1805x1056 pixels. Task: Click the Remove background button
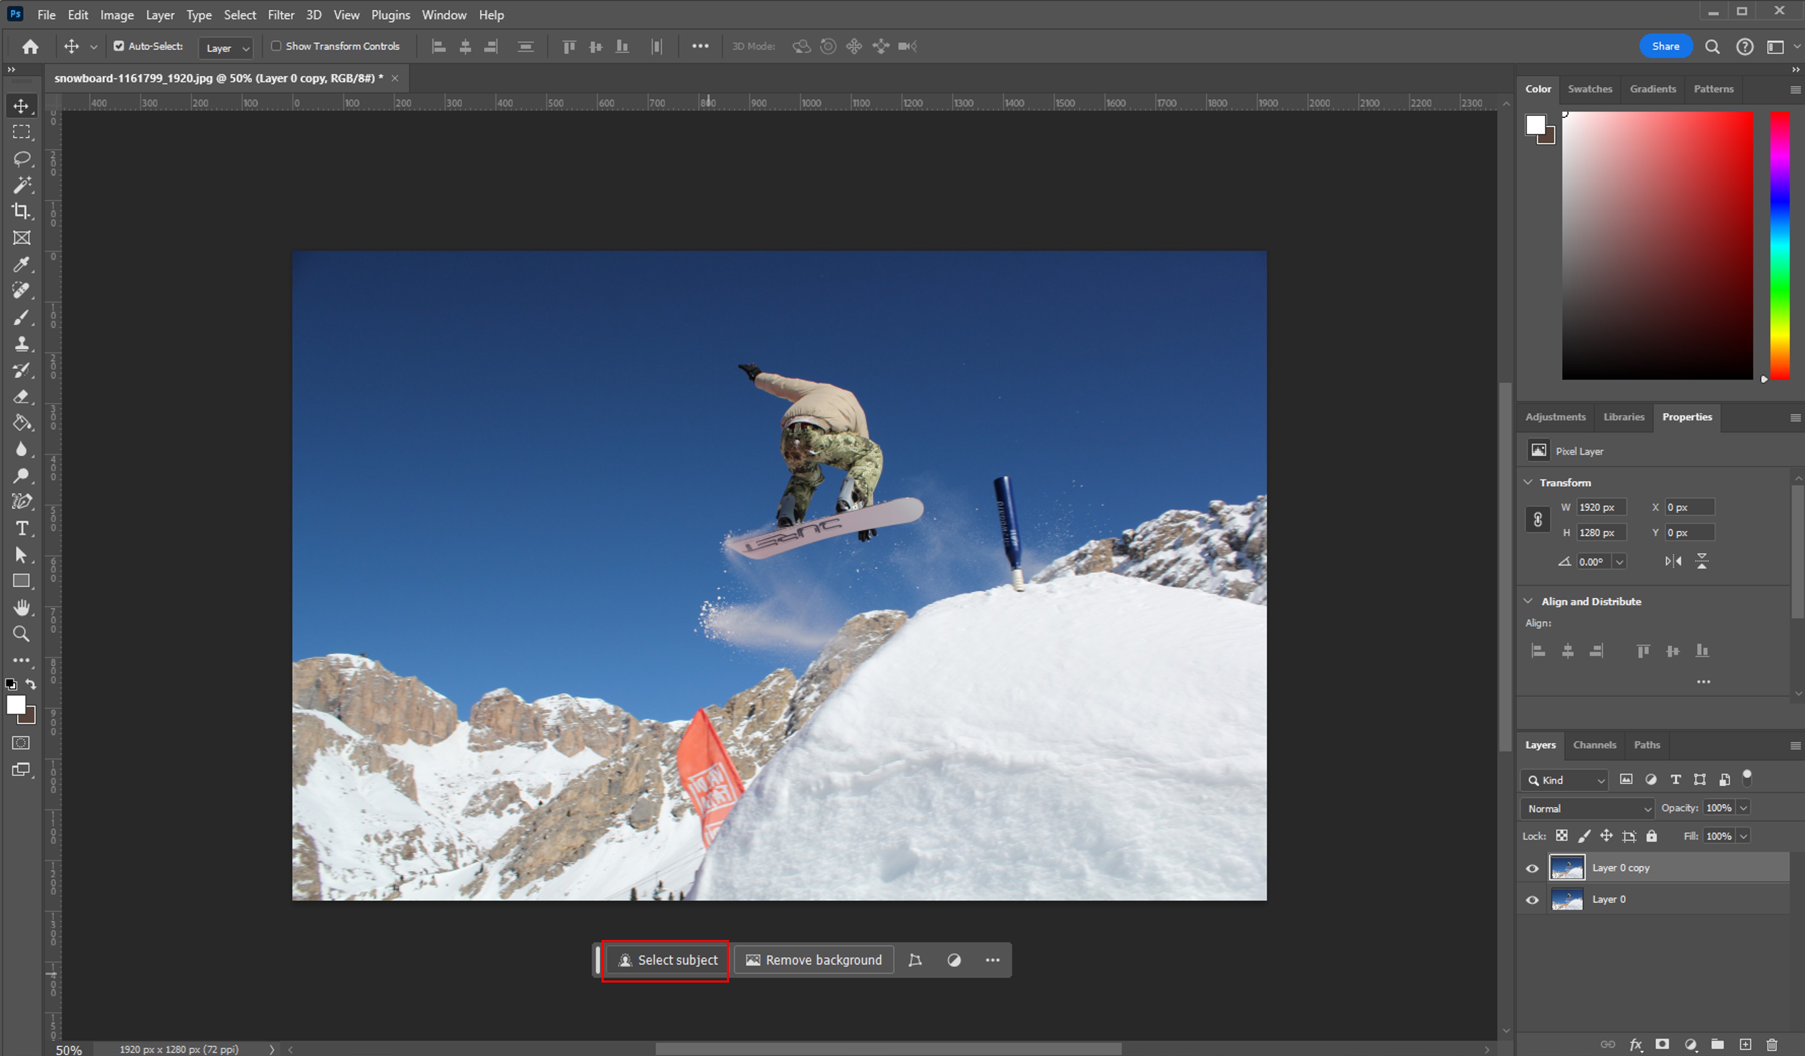coord(814,960)
